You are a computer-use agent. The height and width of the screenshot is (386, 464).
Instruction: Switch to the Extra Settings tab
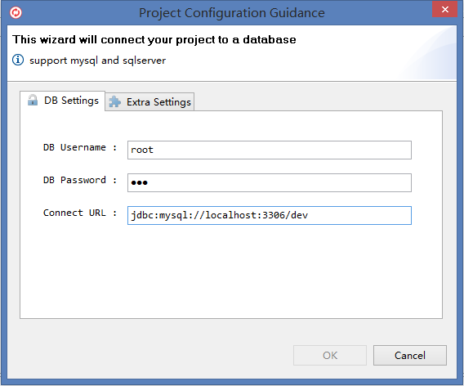(x=149, y=102)
